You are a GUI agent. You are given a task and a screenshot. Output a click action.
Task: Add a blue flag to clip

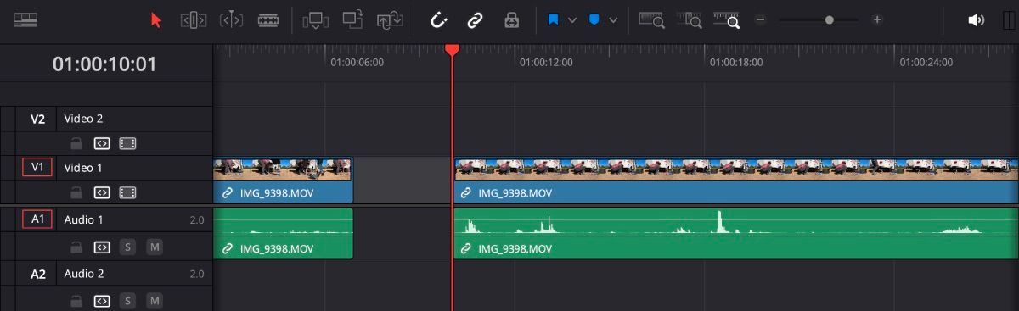click(554, 19)
